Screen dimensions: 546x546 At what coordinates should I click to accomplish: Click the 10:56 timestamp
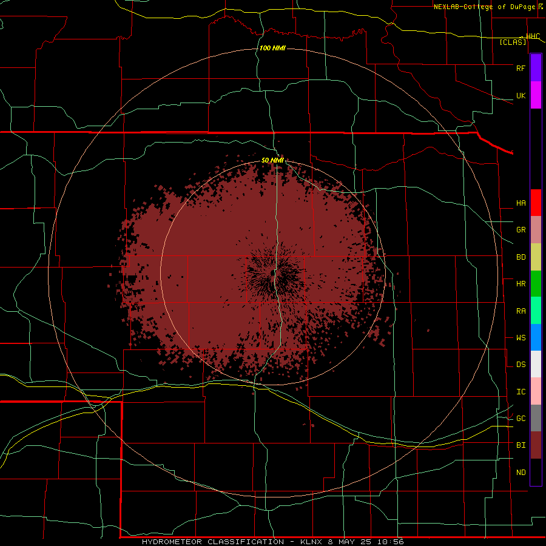(389, 542)
